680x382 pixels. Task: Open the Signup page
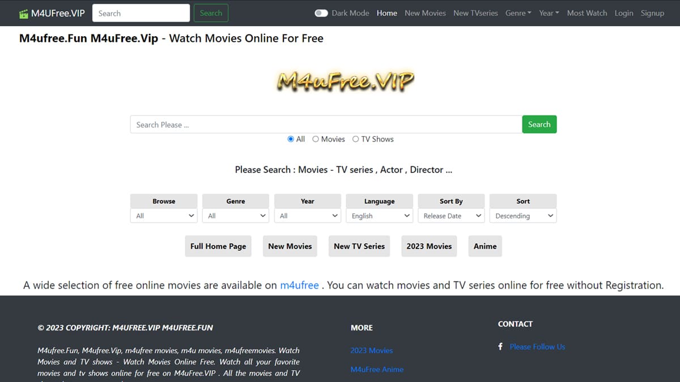pos(652,13)
